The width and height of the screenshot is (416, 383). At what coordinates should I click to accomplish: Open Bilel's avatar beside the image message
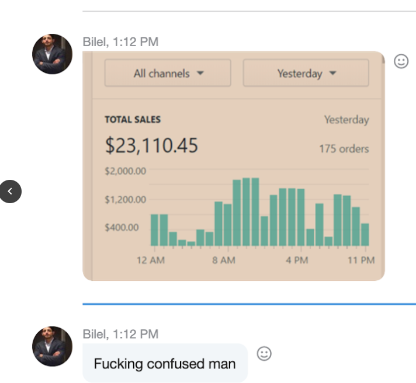tap(52, 54)
